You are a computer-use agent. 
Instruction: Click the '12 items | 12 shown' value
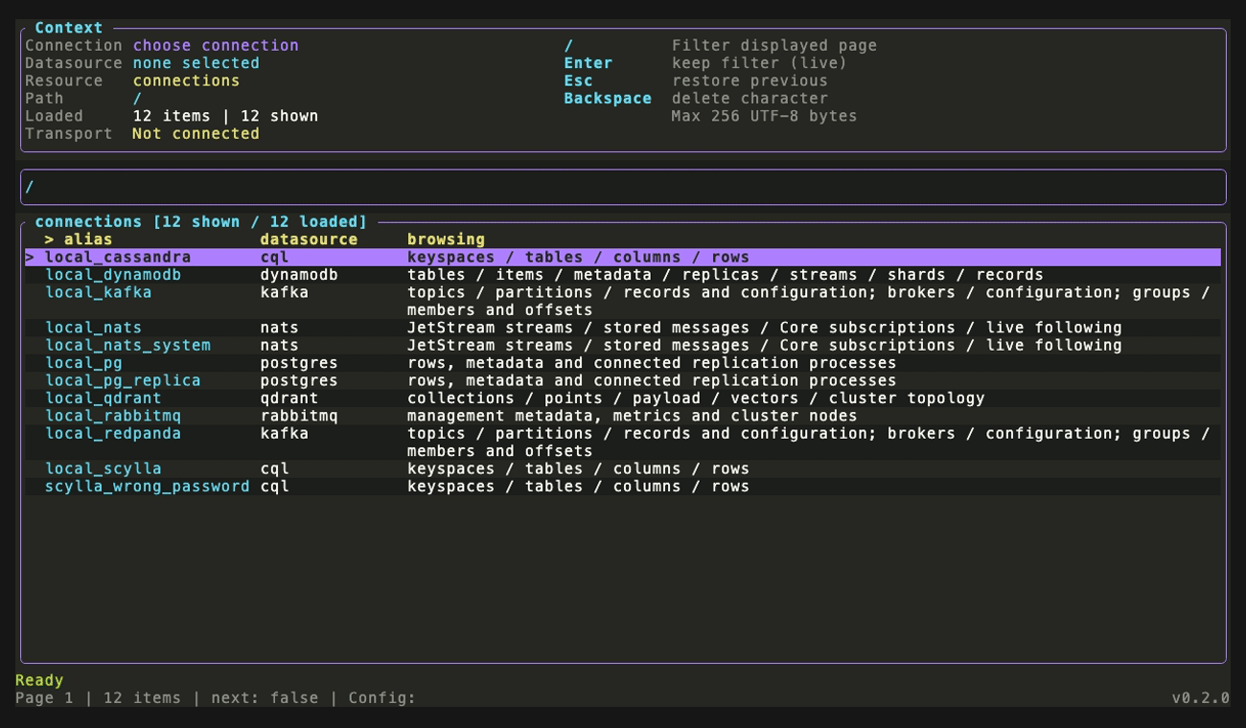coord(225,116)
